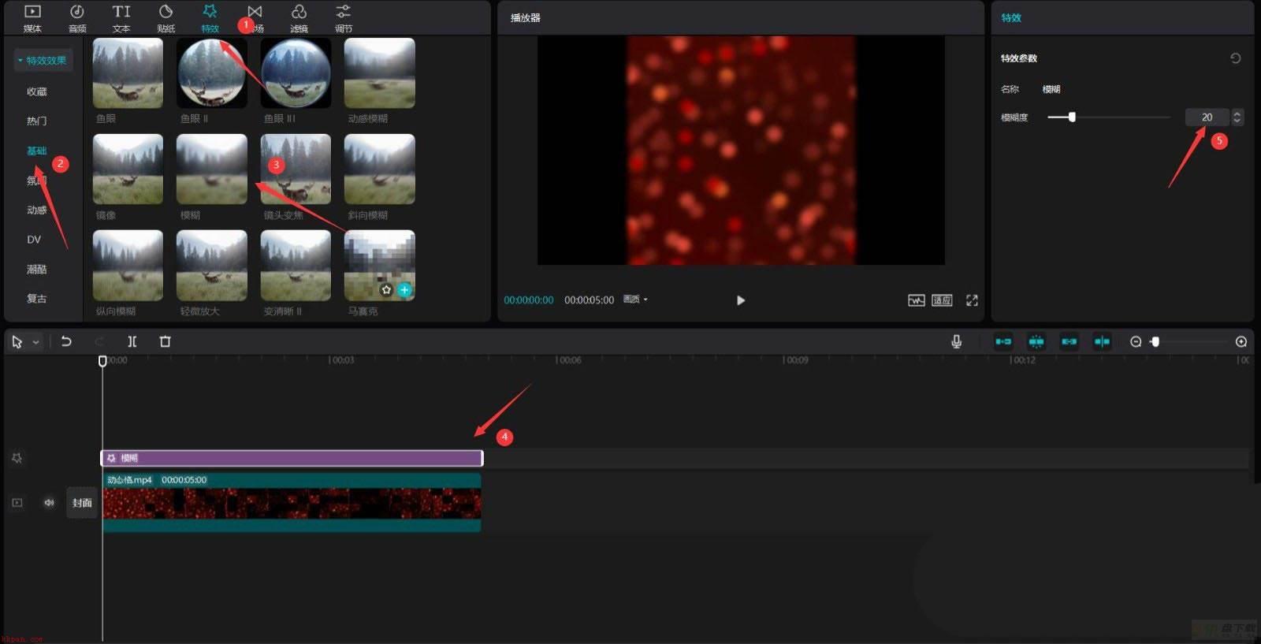The width and height of the screenshot is (1261, 644).
Task: Select the 动态格.mp4 video clip
Action: [x=292, y=502]
